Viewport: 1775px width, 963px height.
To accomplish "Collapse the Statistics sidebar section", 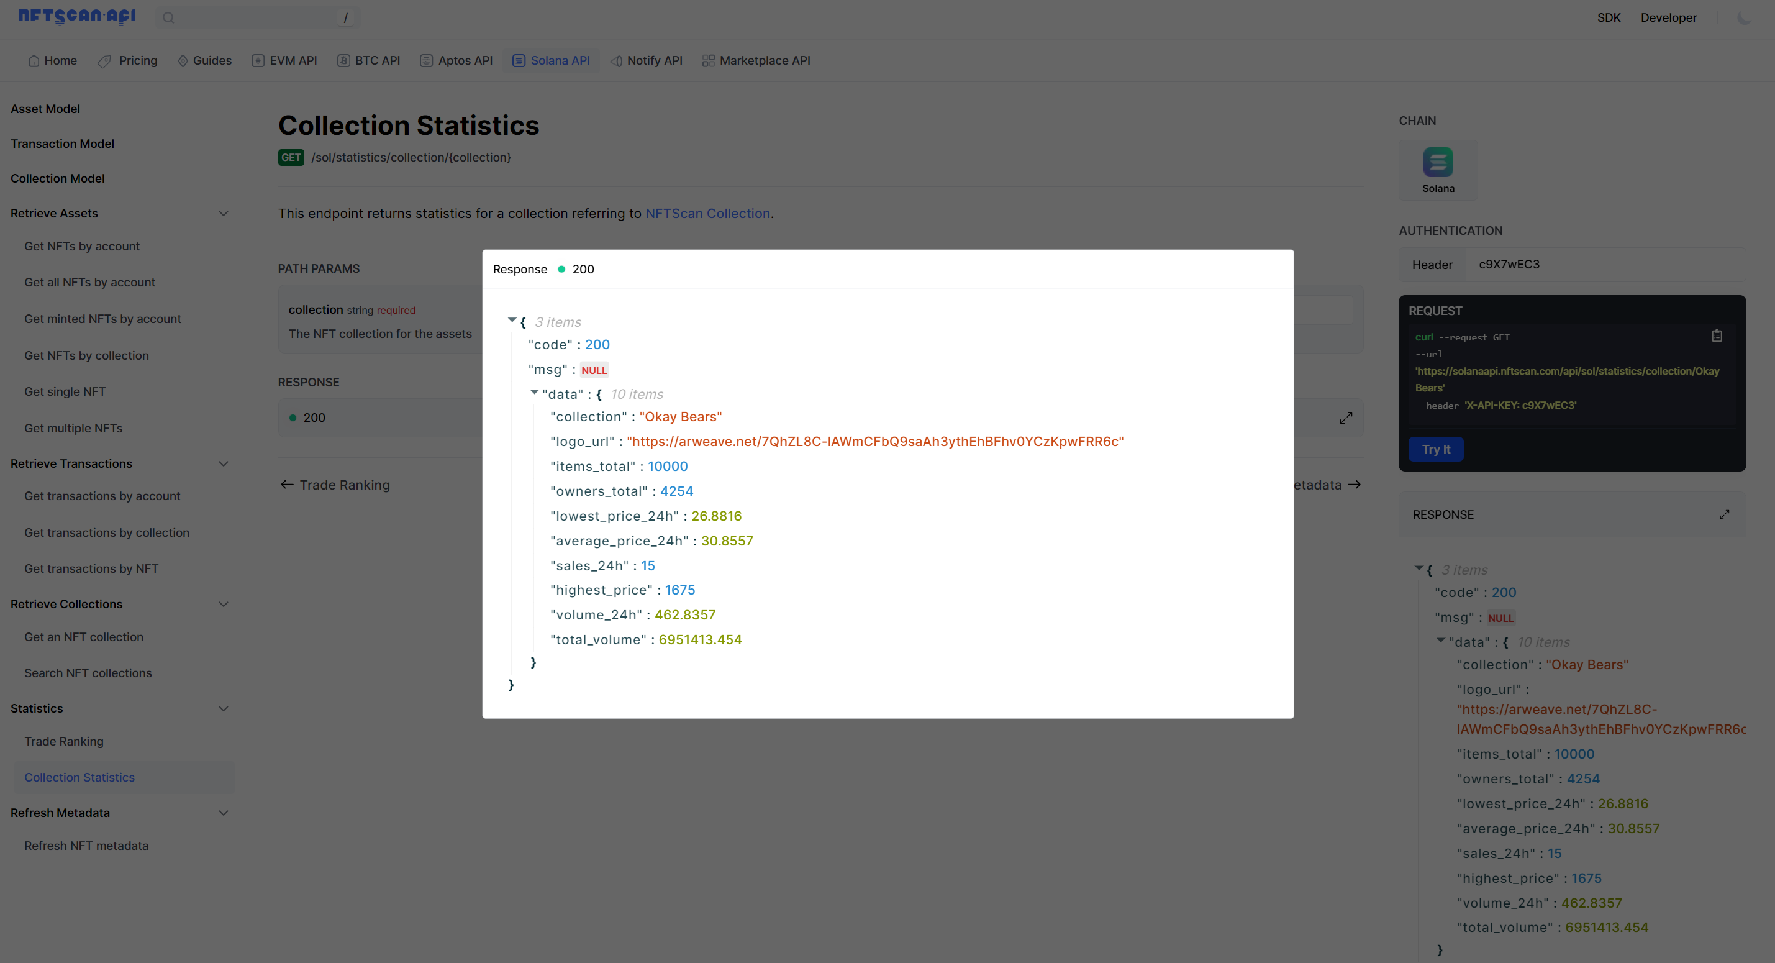I will pos(223,709).
